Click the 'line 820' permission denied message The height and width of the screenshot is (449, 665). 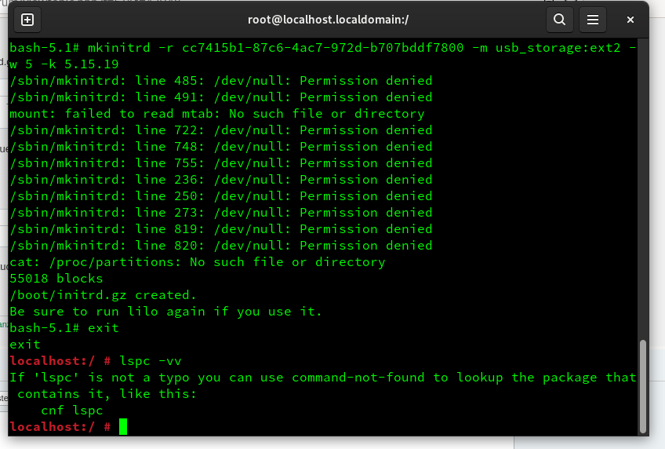pos(221,245)
